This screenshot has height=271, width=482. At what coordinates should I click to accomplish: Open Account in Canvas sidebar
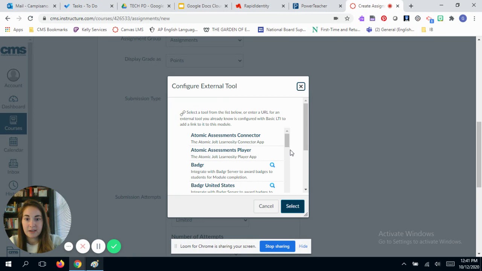13,79
